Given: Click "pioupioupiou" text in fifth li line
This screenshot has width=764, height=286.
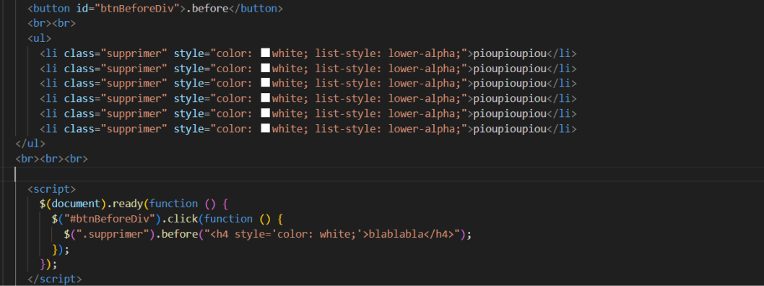Looking at the screenshot, I should (x=510, y=113).
